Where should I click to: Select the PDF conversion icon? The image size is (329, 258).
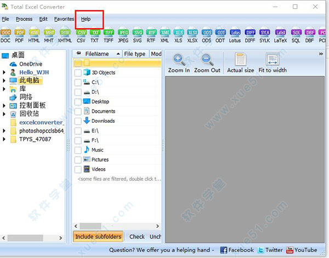click(x=20, y=36)
